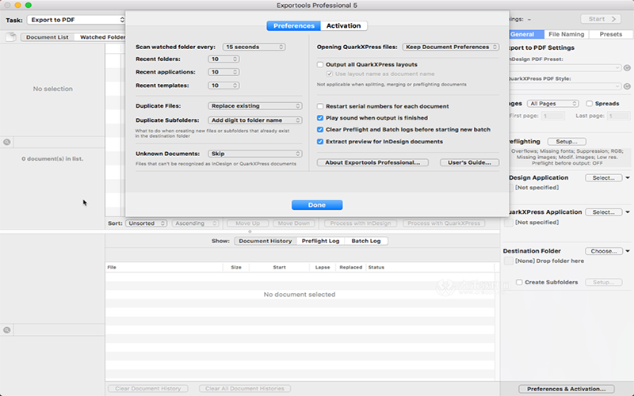Open Preflighting Setup
This screenshot has width=634, height=396.
click(567, 142)
